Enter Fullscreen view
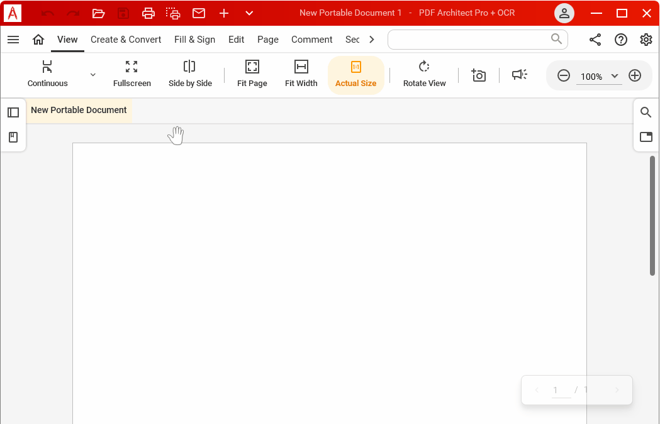 [x=131, y=74]
